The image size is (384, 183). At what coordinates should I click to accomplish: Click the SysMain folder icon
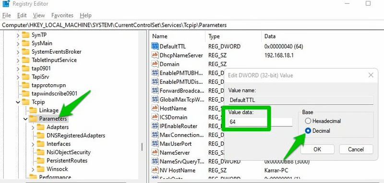pos(25,43)
